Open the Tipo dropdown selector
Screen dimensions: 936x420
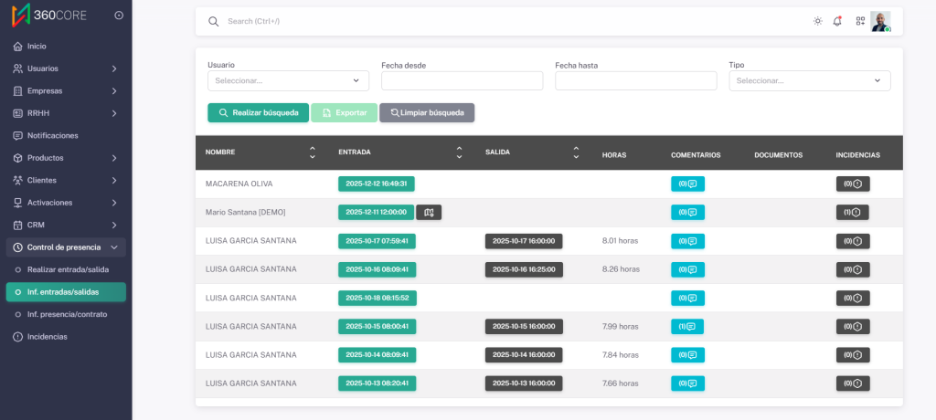tap(809, 80)
